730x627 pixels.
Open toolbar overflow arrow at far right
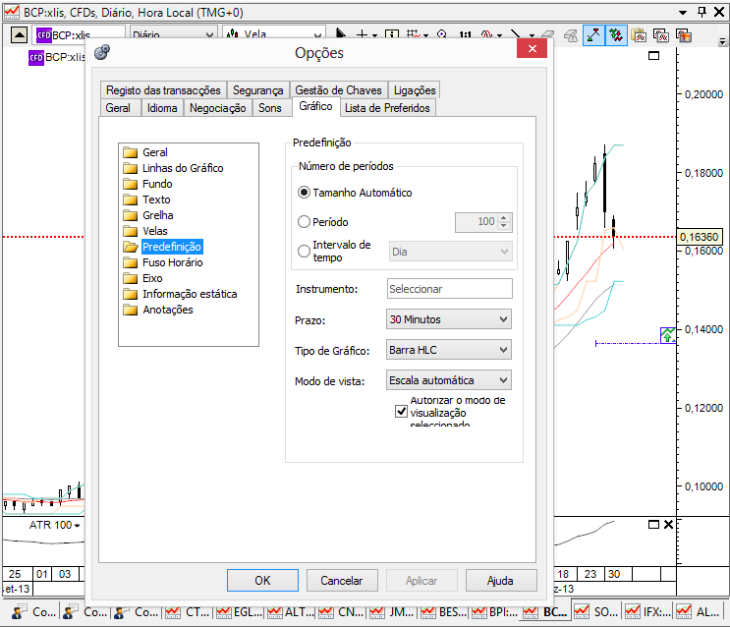722,41
